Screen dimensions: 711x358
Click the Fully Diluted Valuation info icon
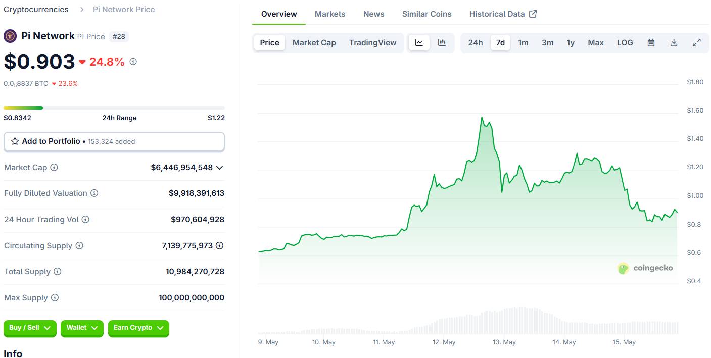tap(94, 193)
